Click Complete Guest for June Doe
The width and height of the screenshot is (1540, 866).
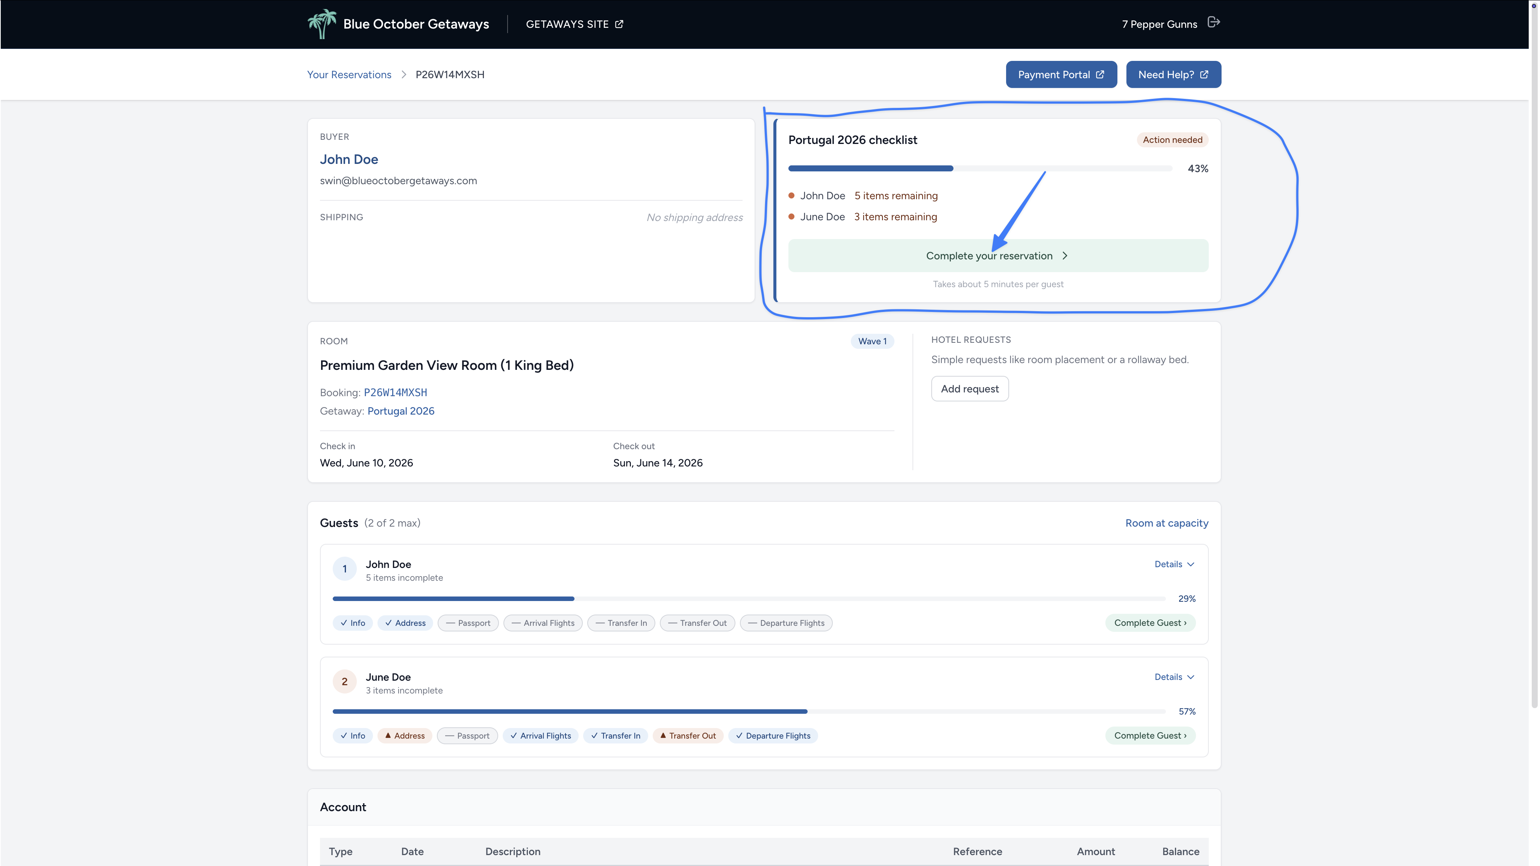[1150, 736]
